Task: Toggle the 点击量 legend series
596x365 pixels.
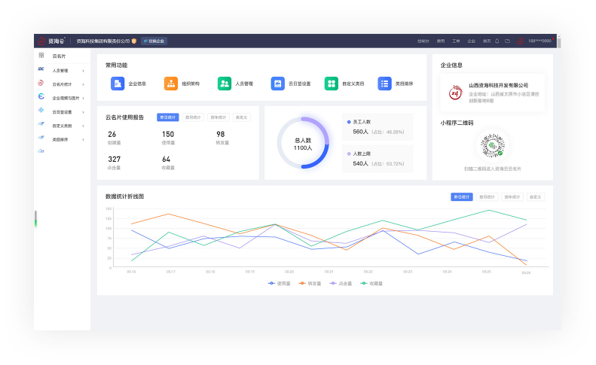Action: [x=341, y=283]
